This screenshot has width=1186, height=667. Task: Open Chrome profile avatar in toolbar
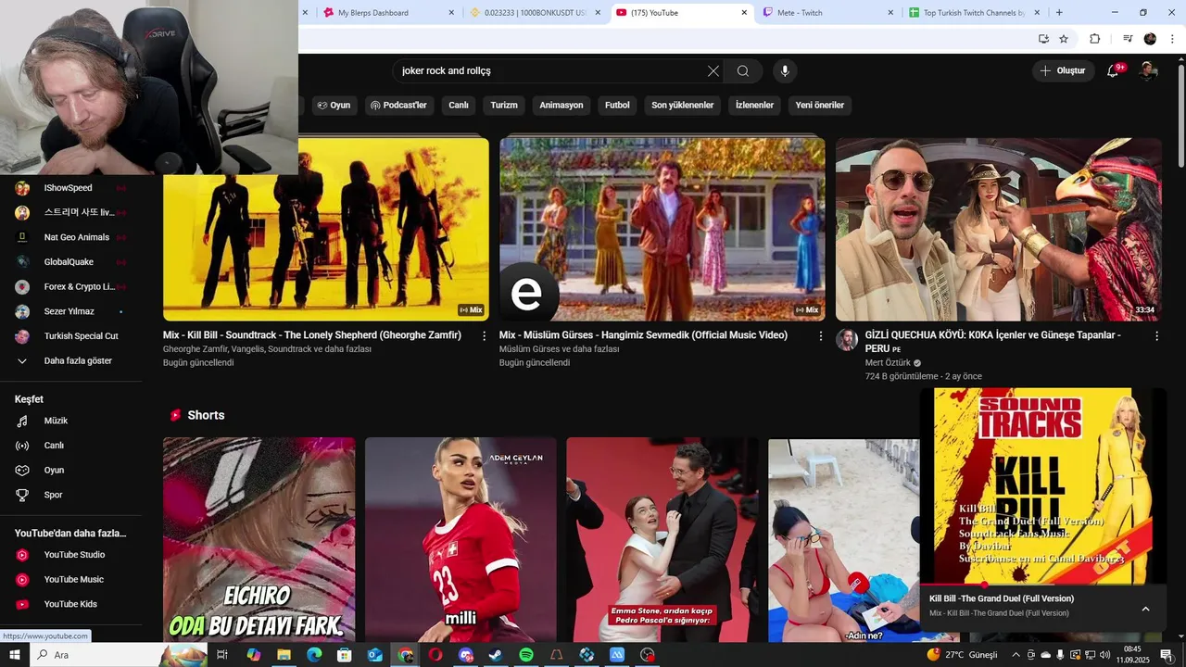(x=1150, y=39)
